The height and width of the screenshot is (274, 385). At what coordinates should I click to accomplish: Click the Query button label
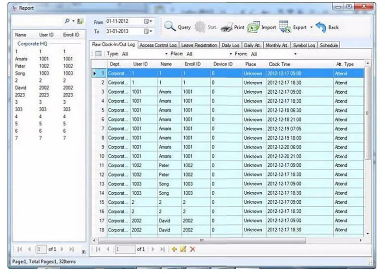pos(184,27)
